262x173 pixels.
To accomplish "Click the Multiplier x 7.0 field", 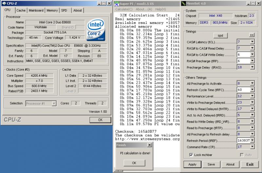I will tap(39, 81).
